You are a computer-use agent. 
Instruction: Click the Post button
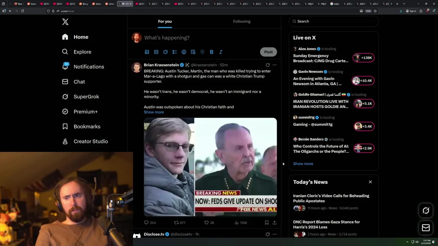(268, 52)
